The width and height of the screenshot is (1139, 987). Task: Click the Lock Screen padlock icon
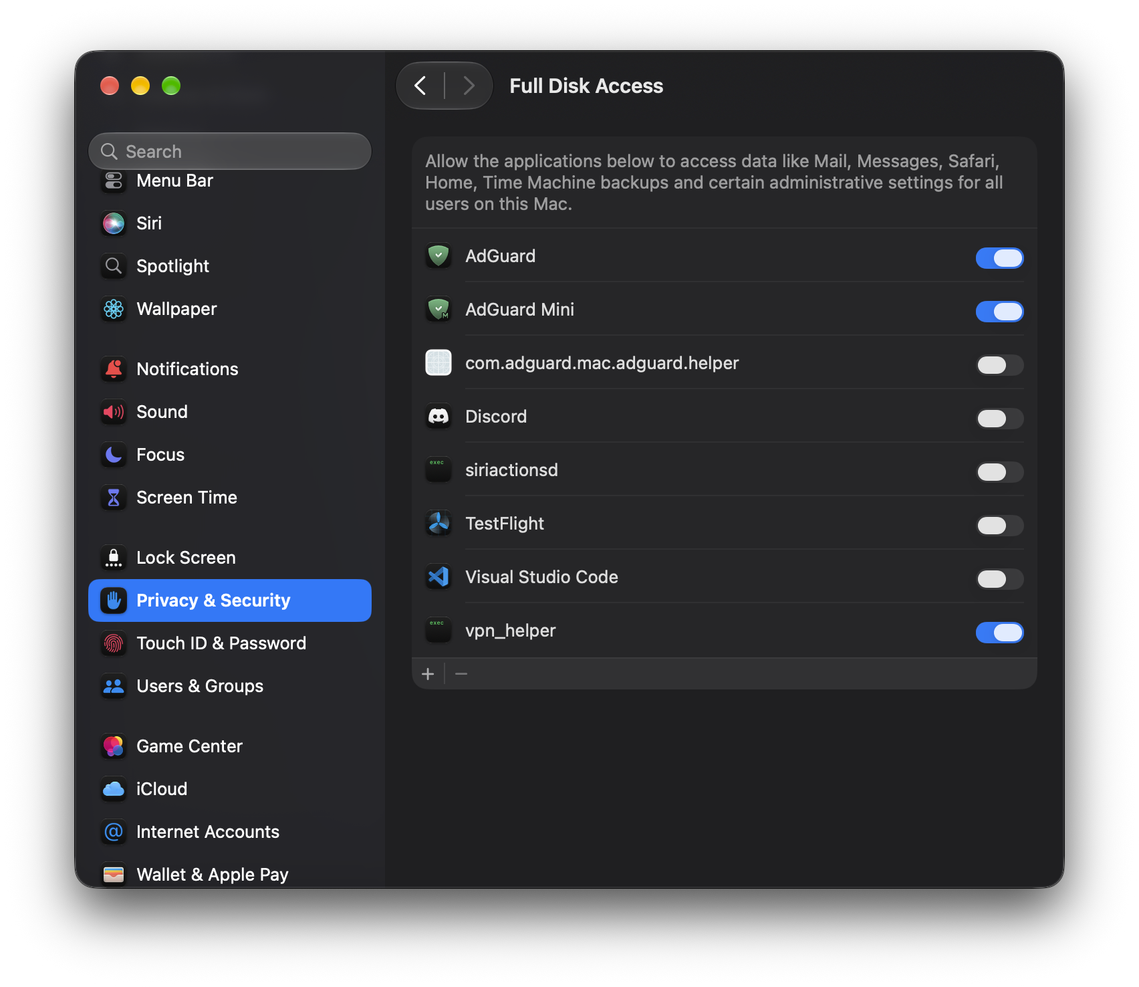[114, 558]
